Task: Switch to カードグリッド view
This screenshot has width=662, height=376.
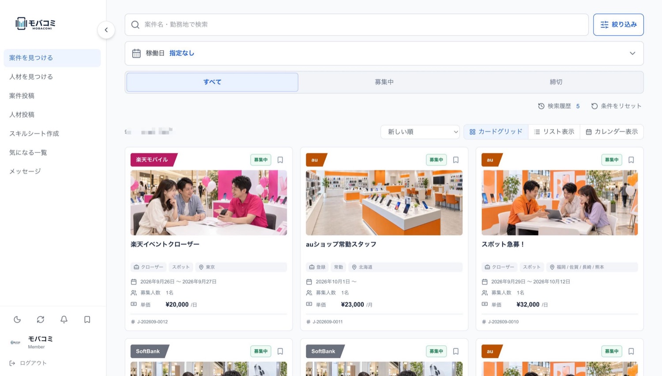Action: (x=496, y=132)
